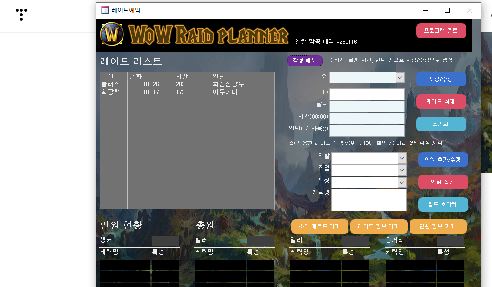Click the 저장/수정 save button
Viewport: 492px width, 287px height.
[x=441, y=79]
